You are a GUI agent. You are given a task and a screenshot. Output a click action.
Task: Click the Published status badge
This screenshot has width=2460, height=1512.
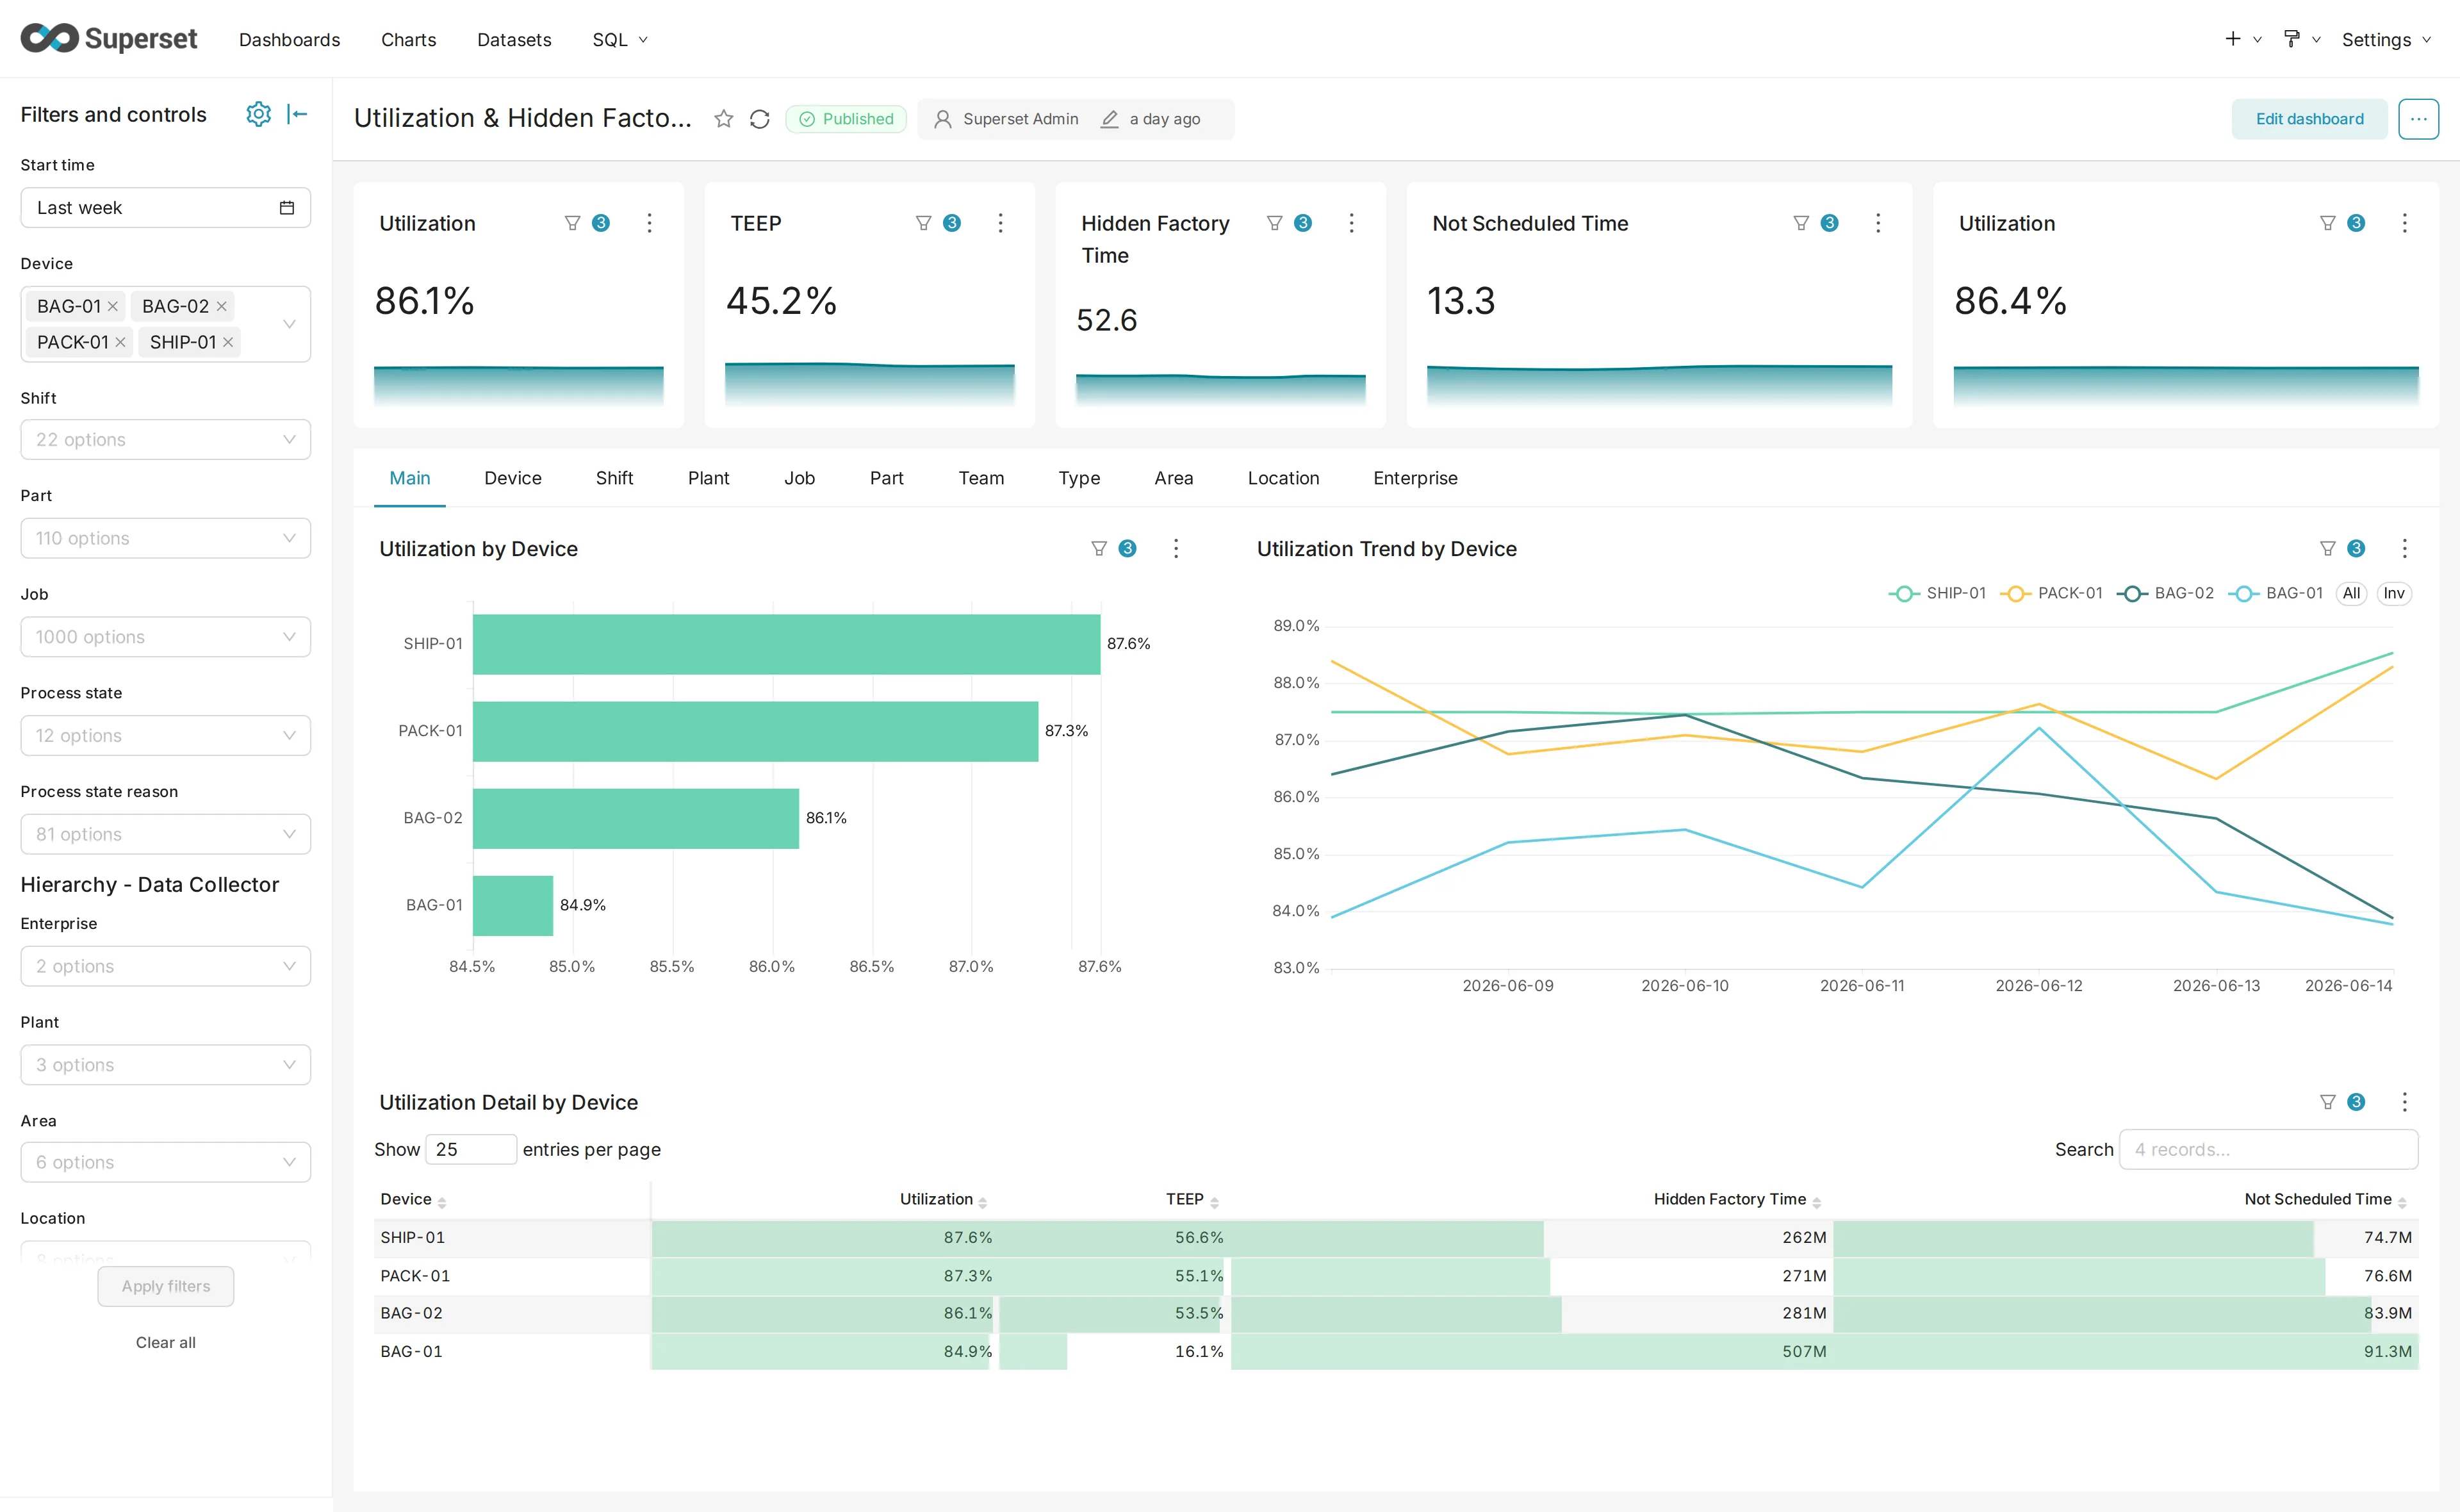[x=847, y=119]
